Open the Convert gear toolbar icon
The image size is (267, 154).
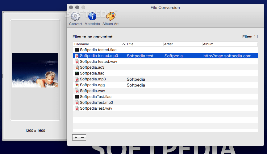[x=75, y=16]
